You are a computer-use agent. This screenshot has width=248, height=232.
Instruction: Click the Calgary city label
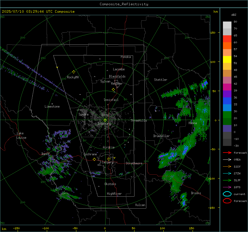pyautogui.click(x=107, y=162)
